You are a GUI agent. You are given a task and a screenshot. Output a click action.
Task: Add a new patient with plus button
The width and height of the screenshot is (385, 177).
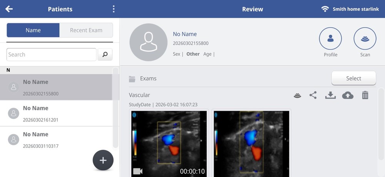pos(103,160)
